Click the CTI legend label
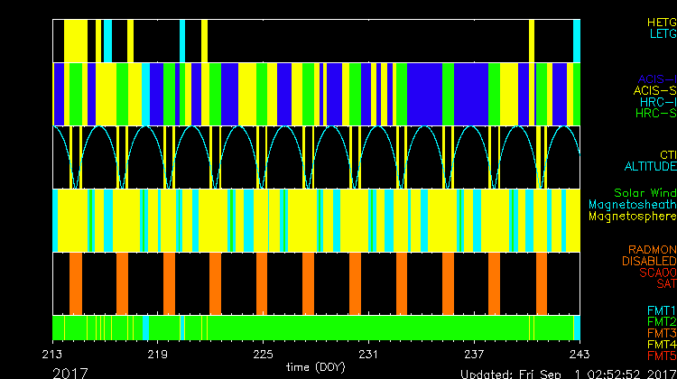The height and width of the screenshot is (379, 677). pyautogui.click(x=667, y=154)
